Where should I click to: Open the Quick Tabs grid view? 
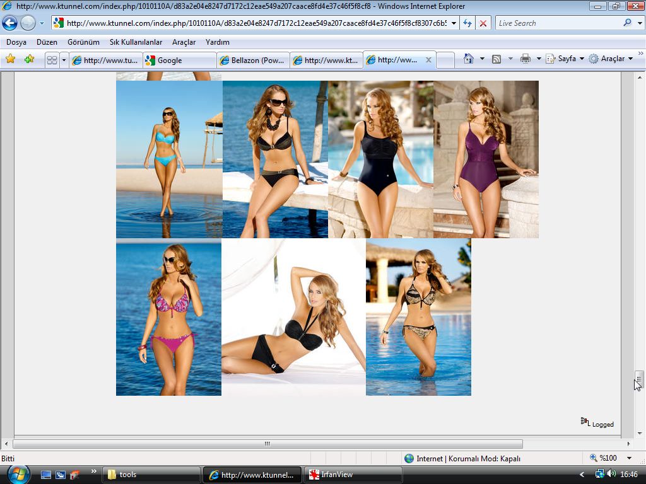coord(52,60)
